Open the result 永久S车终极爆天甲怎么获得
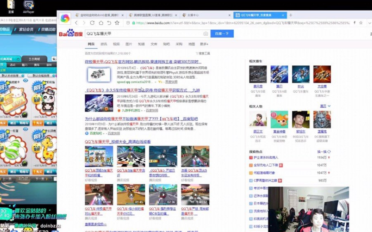The image size is (372, 232). (x=142, y=90)
